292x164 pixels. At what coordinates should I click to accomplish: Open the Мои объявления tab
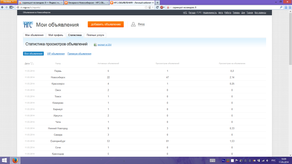(x=34, y=35)
